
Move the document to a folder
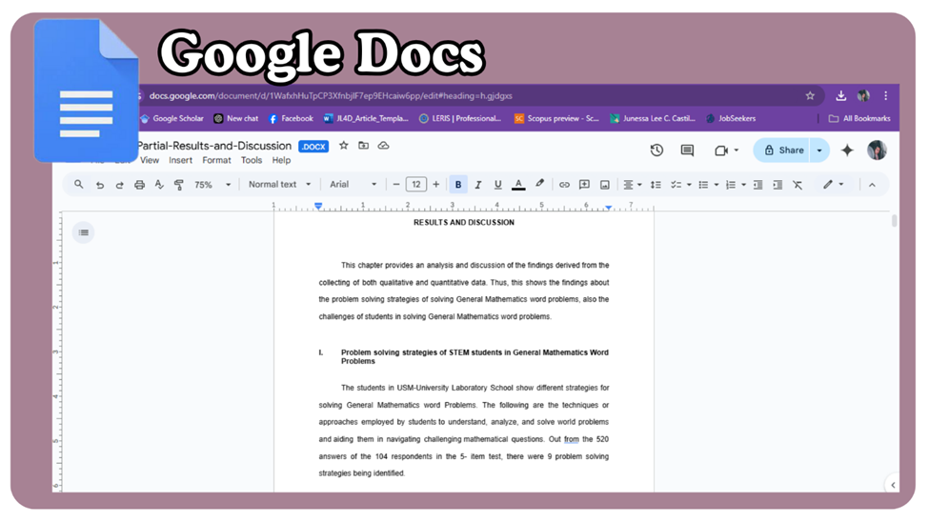[x=364, y=145]
